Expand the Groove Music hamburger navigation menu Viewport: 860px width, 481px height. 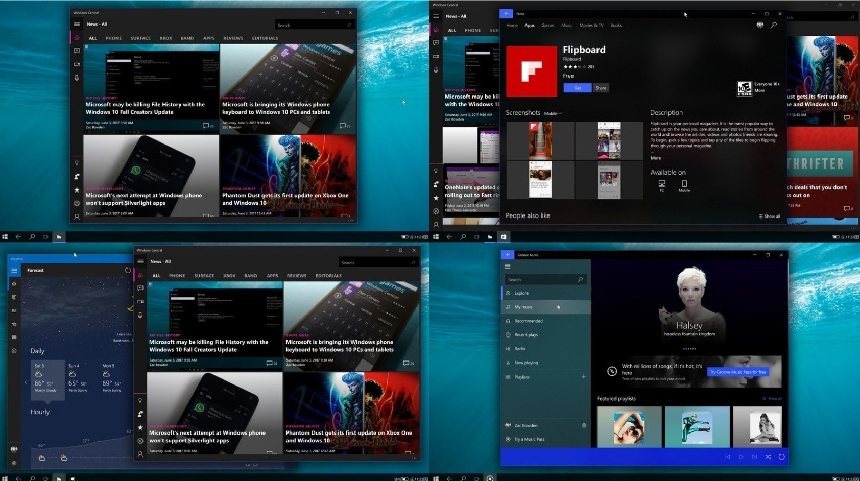[x=508, y=267]
